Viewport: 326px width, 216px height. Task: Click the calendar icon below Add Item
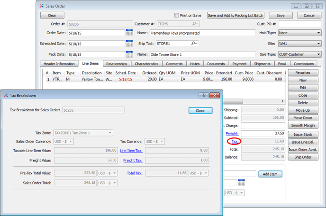(x=241, y=182)
